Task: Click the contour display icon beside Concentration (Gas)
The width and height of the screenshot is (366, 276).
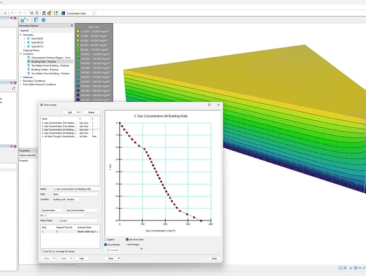Action: tap(63, 13)
